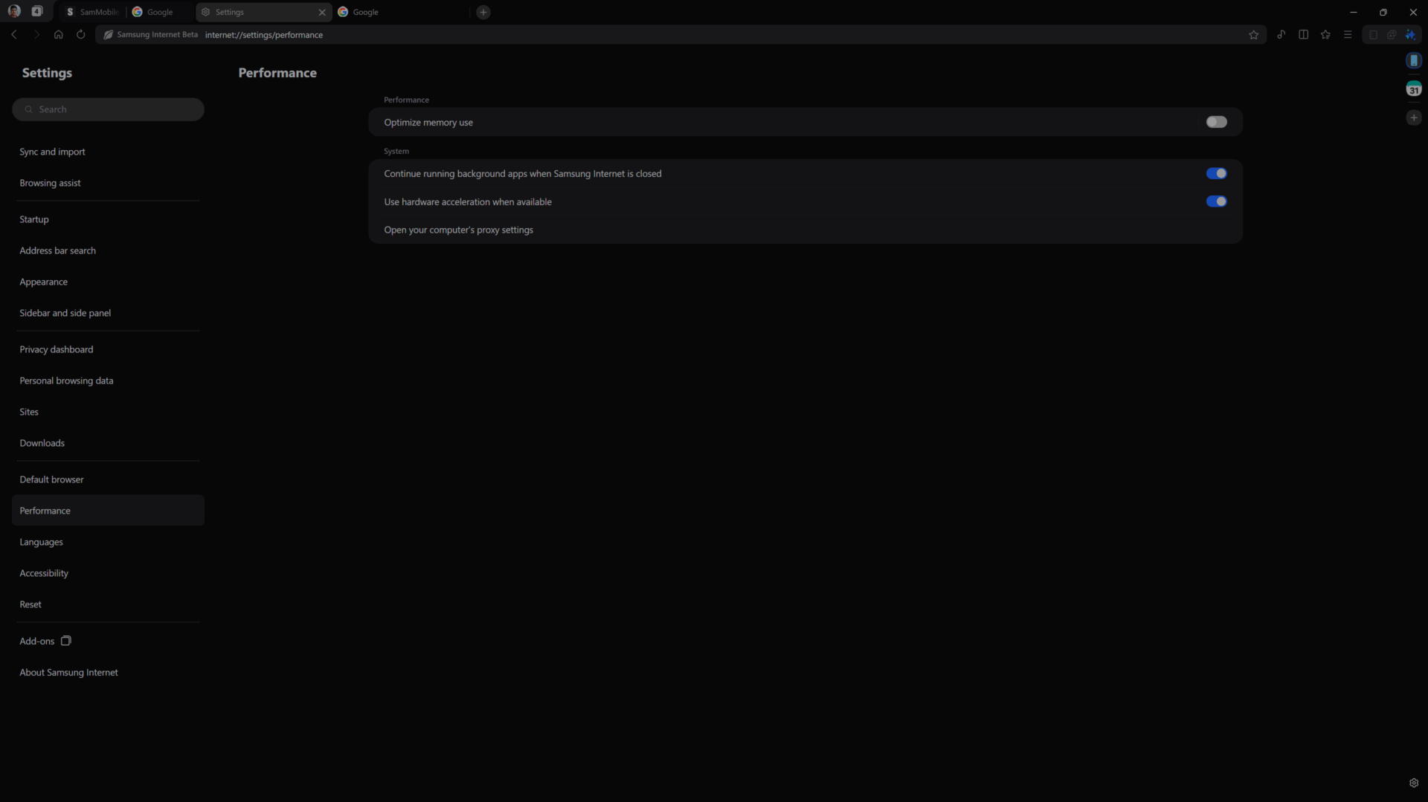Turn off Continue running background apps toggle
The width and height of the screenshot is (1428, 802).
click(1217, 173)
